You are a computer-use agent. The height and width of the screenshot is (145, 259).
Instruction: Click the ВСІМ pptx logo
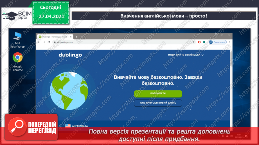[x=17, y=16]
